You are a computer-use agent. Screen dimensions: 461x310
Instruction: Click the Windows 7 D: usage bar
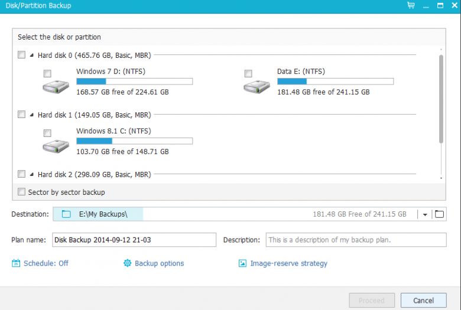134,81
